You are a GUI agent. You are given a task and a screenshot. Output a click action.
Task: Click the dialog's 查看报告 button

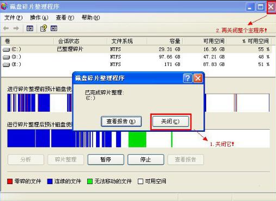pyautogui.click(x=121, y=121)
